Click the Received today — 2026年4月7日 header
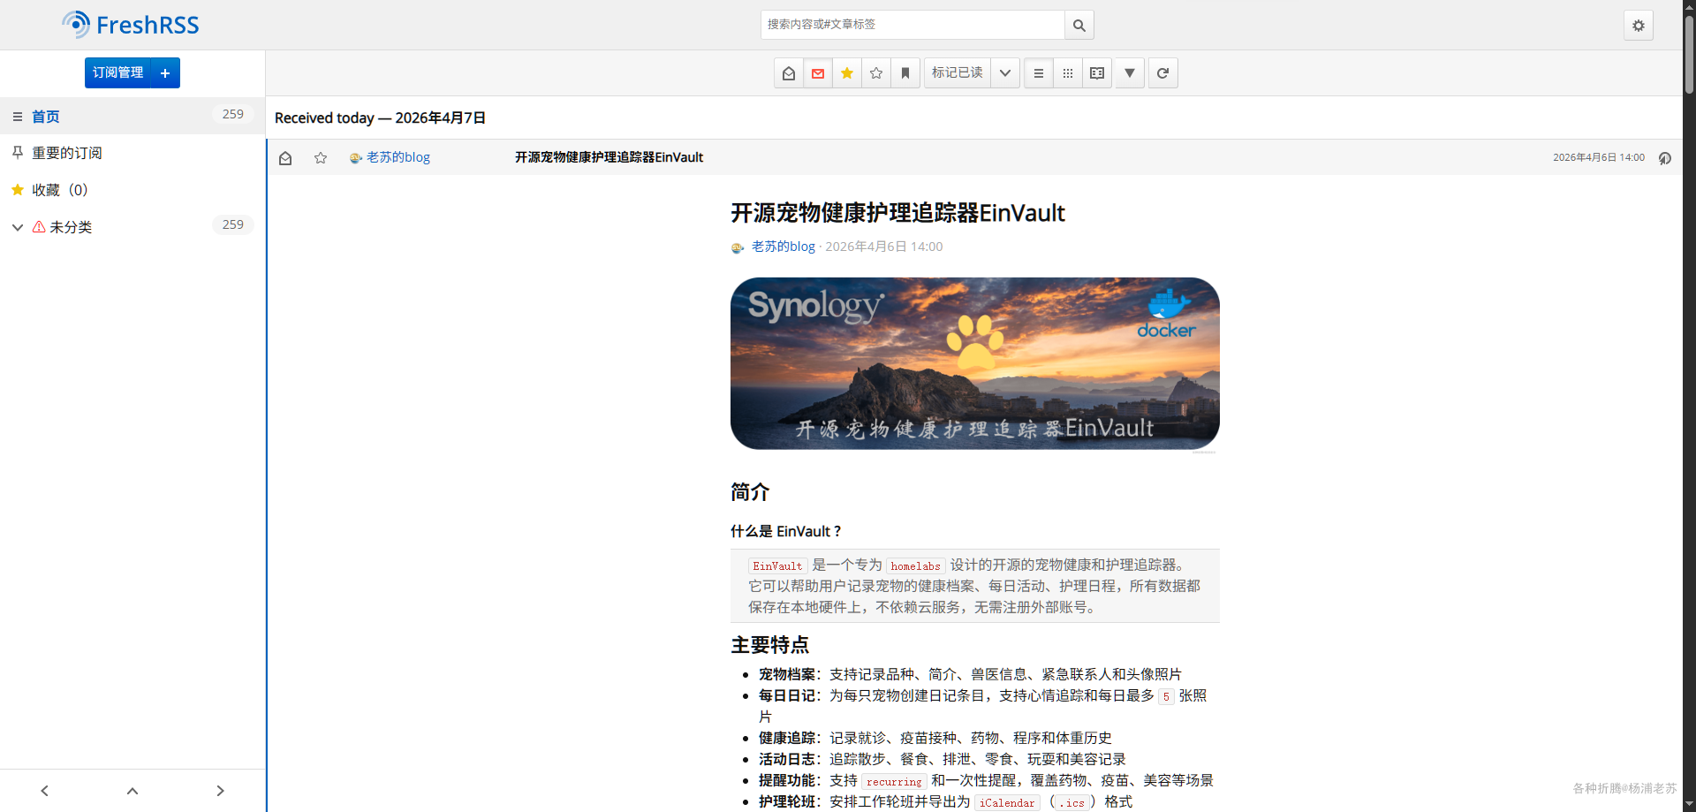This screenshot has width=1696, height=812. pyautogui.click(x=380, y=118)
